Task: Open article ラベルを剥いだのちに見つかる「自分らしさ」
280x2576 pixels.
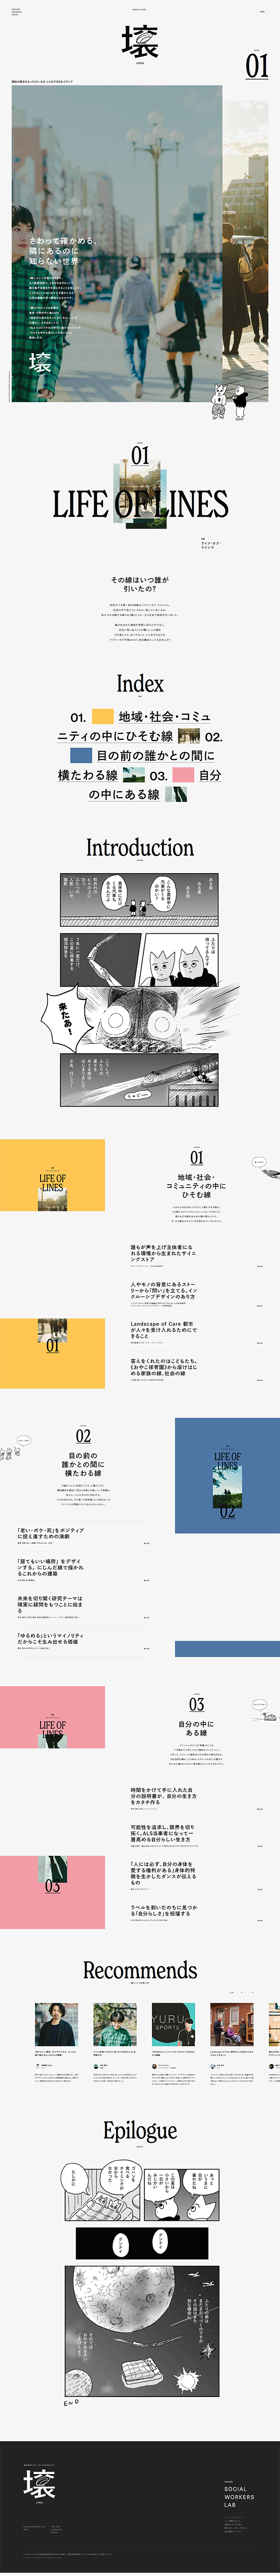Action: [196, 1911]
